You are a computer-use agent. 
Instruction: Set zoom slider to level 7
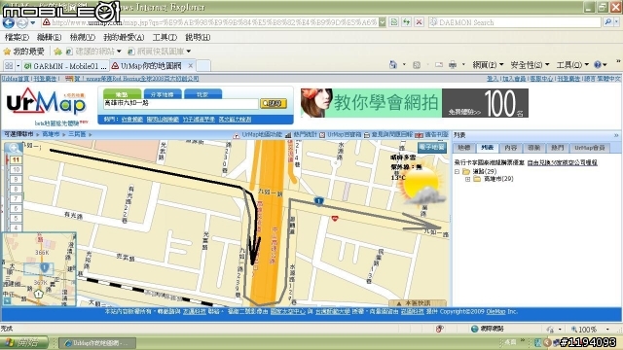pyautogui.click(x=16, y=198)
